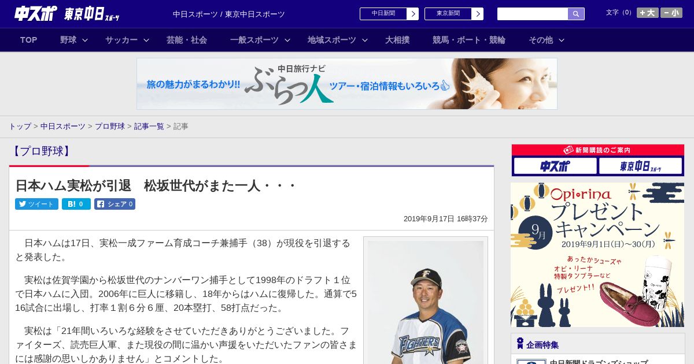Viewport: 694px width, 364px height.
Task: Go to 中日スポーツ in the breadcrumb
Action: 63,126
